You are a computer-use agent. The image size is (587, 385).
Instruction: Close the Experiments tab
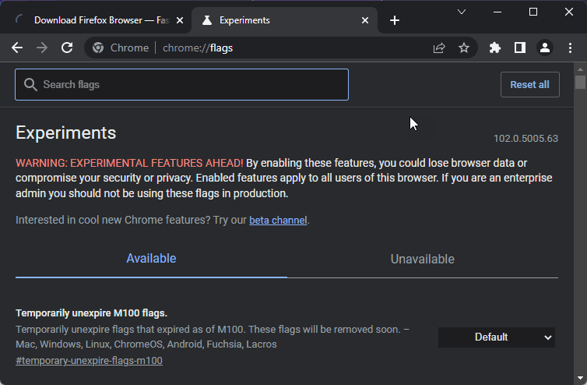pyautogui.click(x=365, y=20)
